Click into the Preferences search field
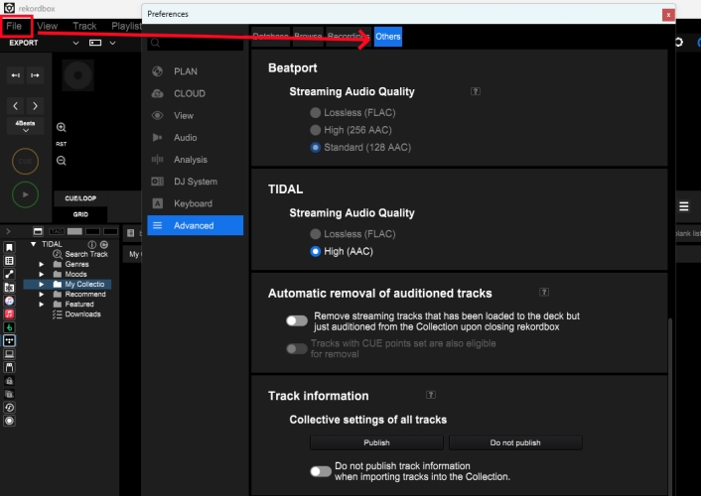This screenshot has width=701, height=496. (x=196, y=43)
